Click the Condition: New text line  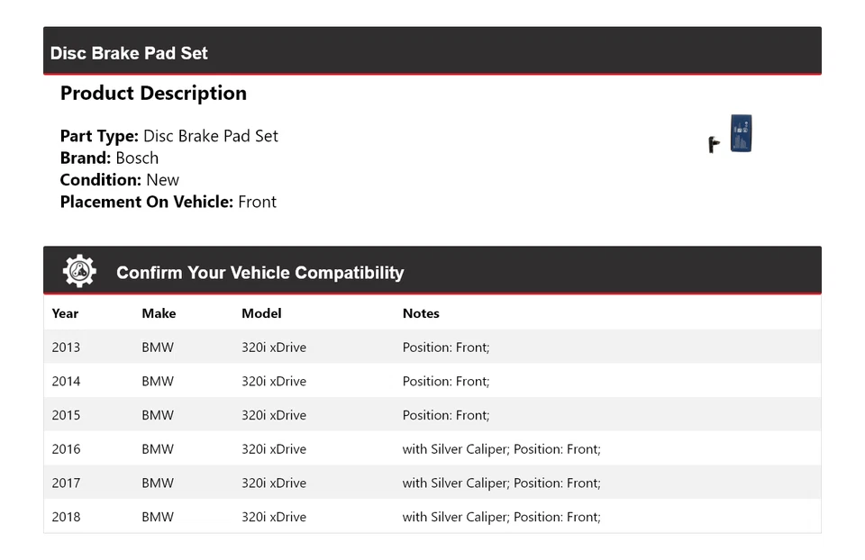point(119,180)
